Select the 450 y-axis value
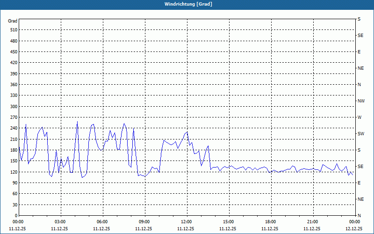This screenshot has width=374, height=234. tap(14, 52)
